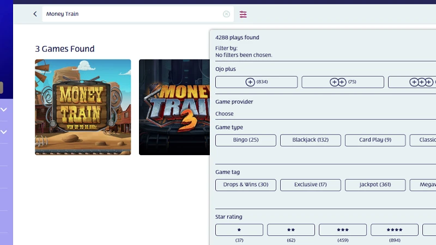Filter by Bingo (25) game type
Viewport: 436px width, 245px height.
click(245, 140)
